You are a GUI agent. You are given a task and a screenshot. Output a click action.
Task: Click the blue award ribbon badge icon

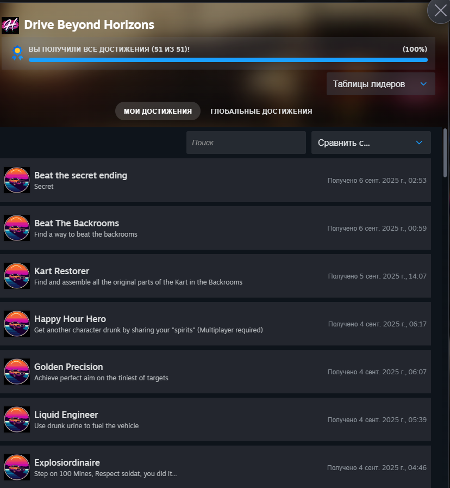17,53
